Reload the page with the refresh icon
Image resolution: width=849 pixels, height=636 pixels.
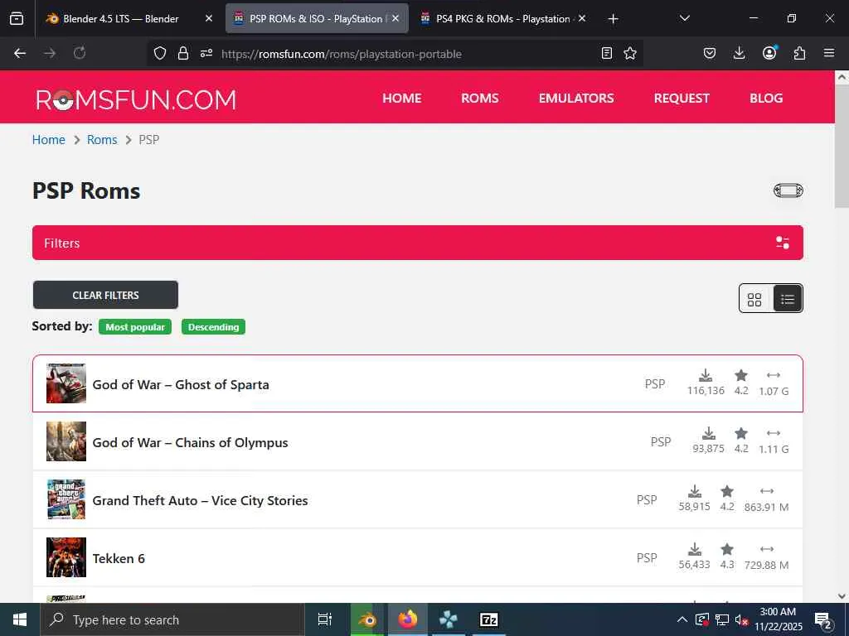pyautogui.click(x=80, y=53)
